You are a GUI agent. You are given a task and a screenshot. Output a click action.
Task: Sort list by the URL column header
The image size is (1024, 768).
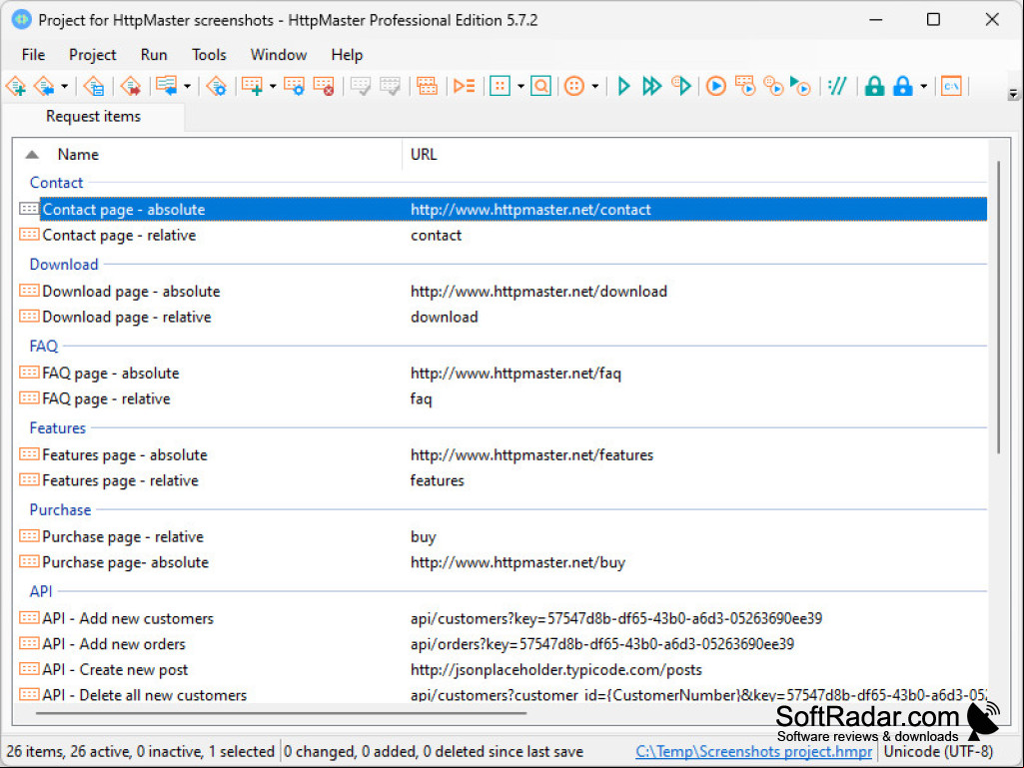[x=424, y=155]
